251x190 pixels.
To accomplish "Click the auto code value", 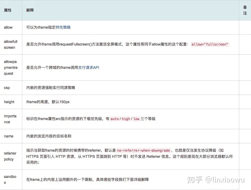I will pos(114,119).
